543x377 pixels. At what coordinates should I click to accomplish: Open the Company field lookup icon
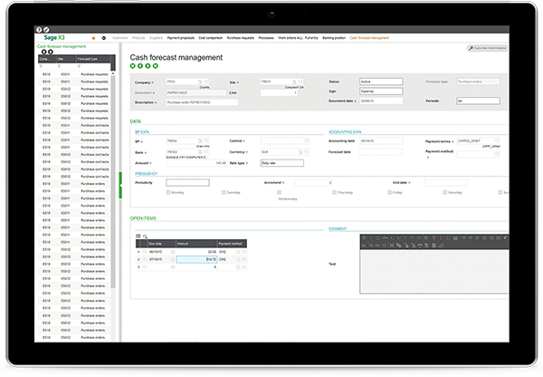click(200, 82)
